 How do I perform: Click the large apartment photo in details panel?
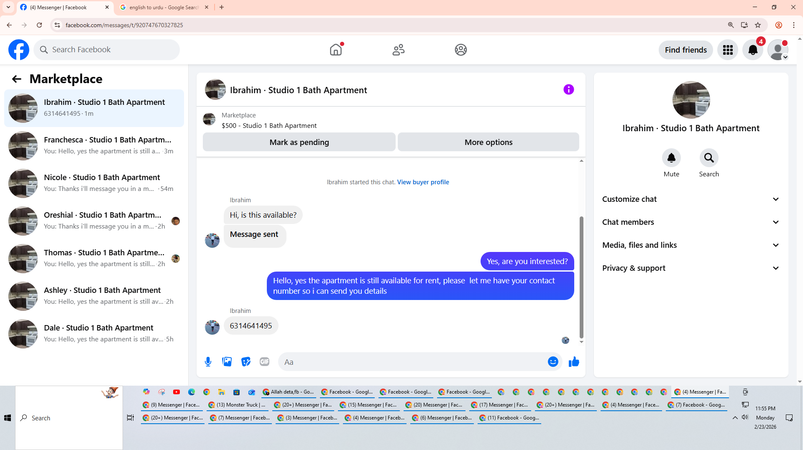[x=691, y=100]
